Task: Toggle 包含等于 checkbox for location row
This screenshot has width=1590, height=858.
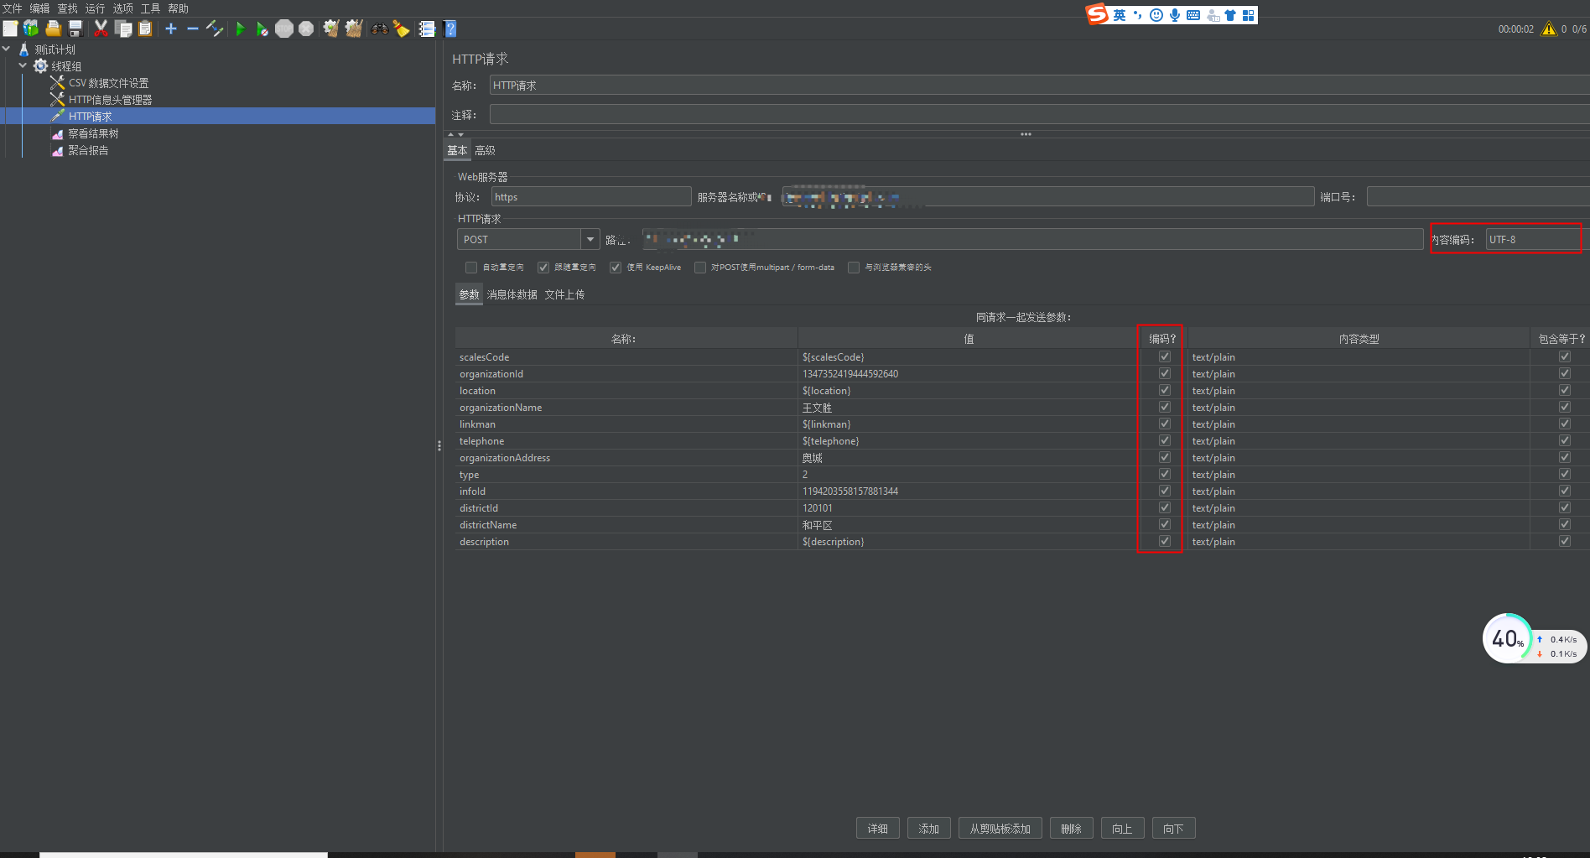Action: tap(1565, 390)
